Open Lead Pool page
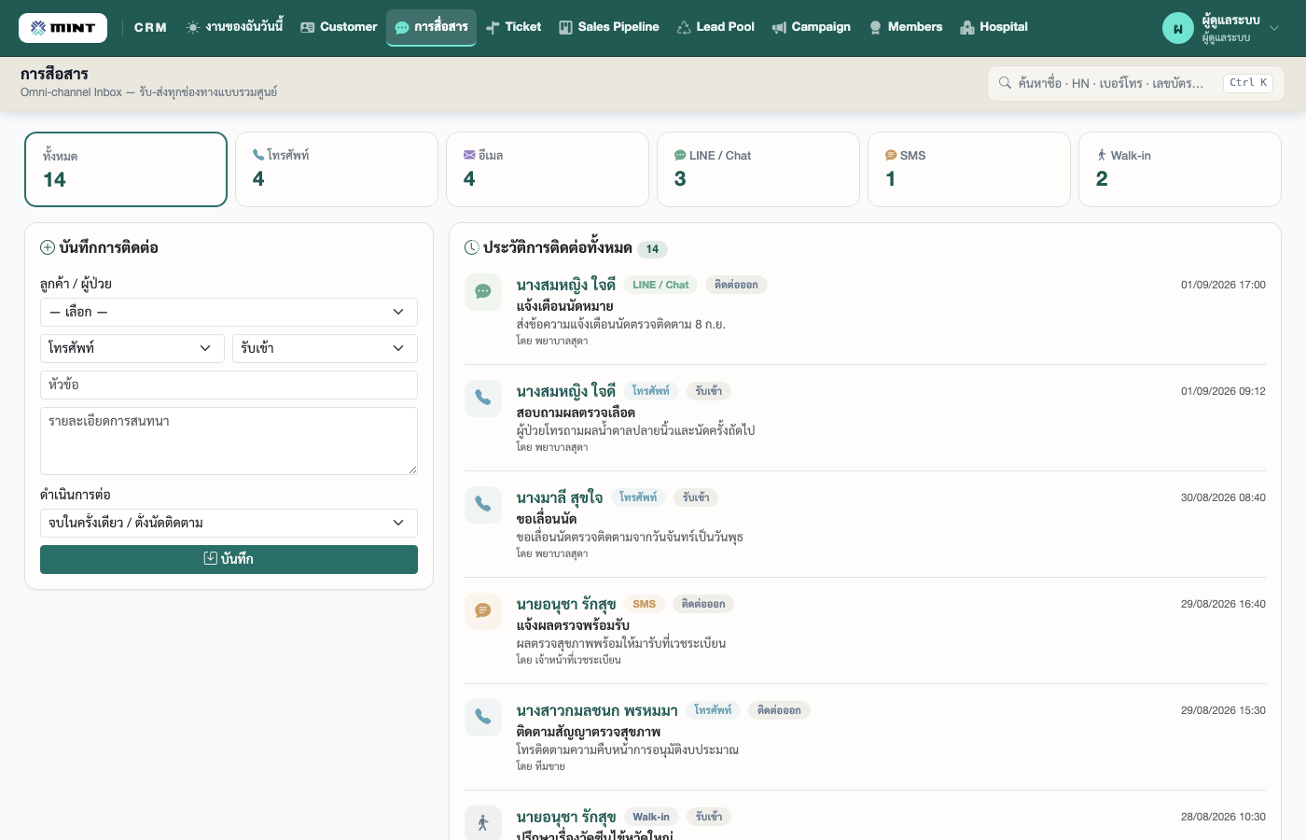Screen dimensions: 1306x840 (716, 27)
